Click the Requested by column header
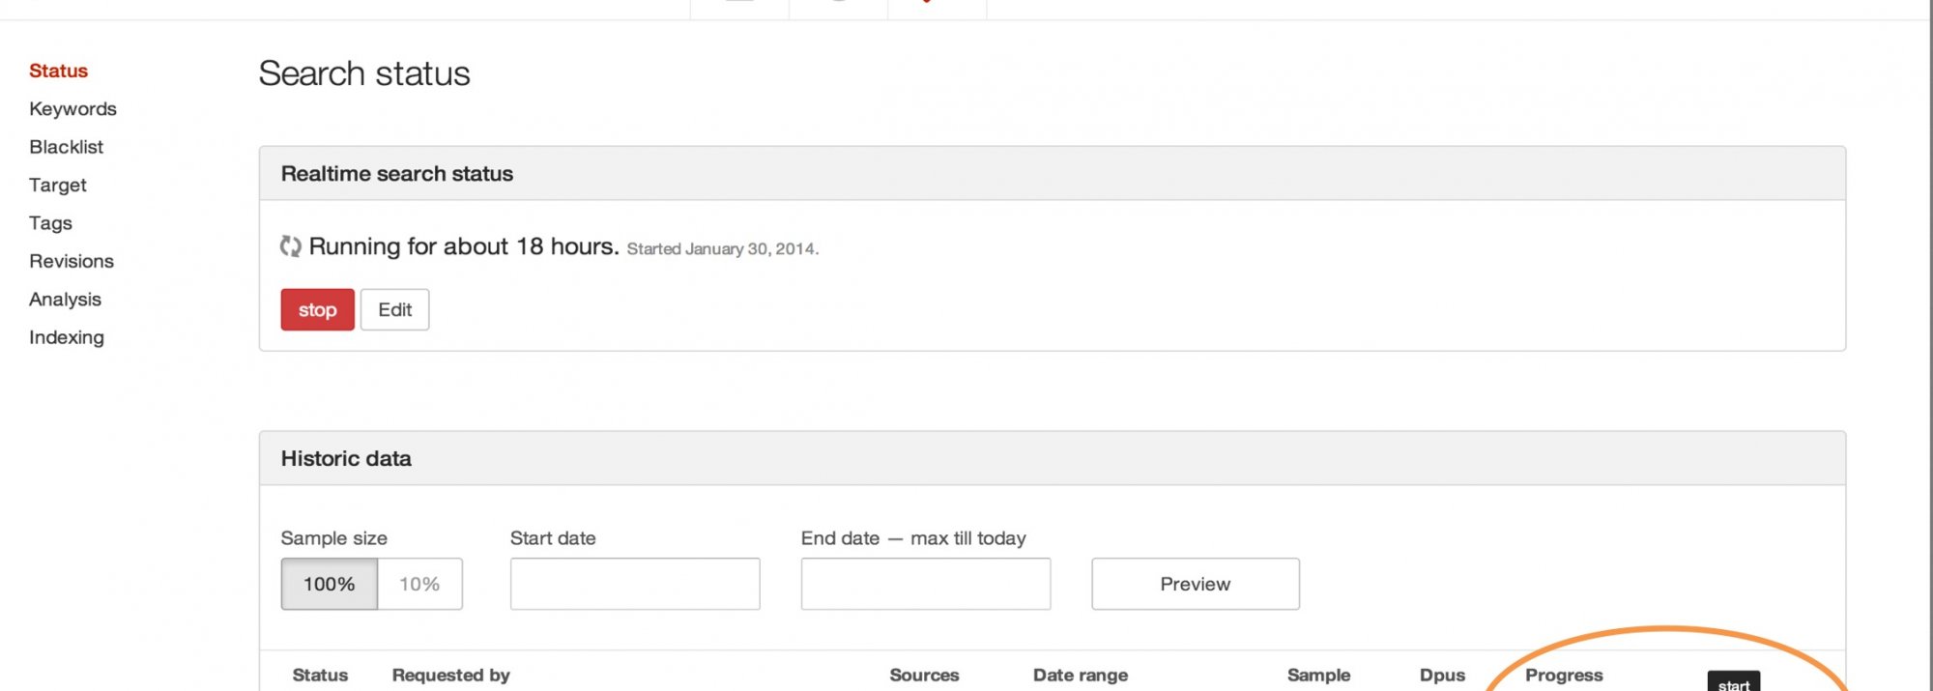1933x691 pixels. pyautogui.click(x=450, y=676)
